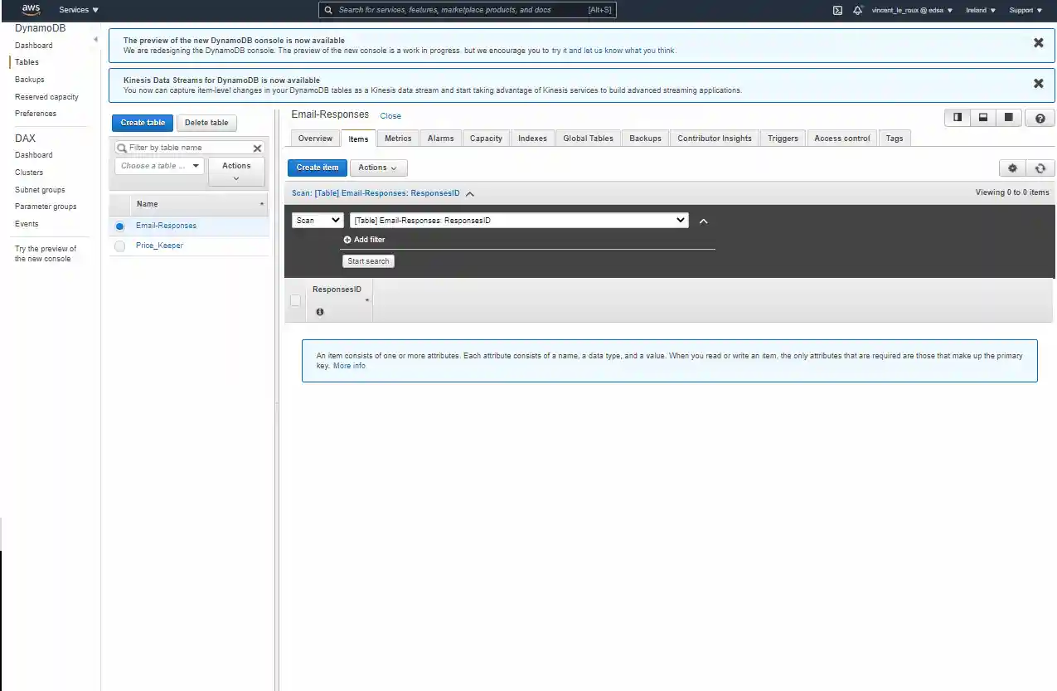Open Reserved capacity in sidebar

point(46,97)
